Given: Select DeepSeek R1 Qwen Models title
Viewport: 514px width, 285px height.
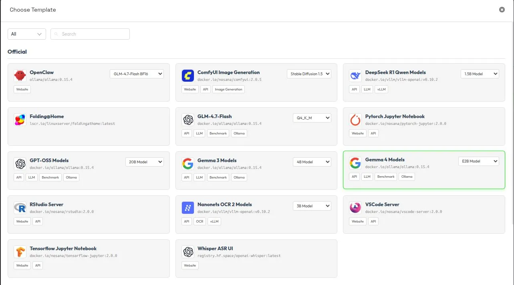Looking at the screenshot, I should [x=395, y=72].
